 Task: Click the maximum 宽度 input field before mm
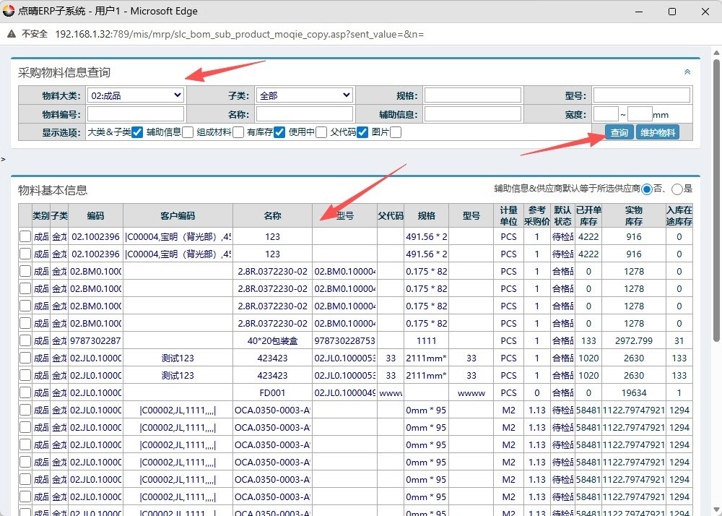640,113
